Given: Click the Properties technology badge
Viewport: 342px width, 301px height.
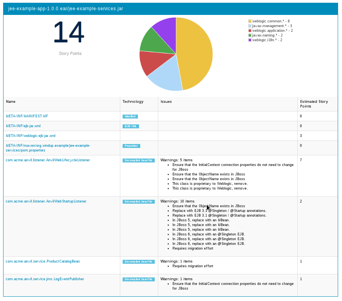Looking at the screenshot, I should click(131, 146).
